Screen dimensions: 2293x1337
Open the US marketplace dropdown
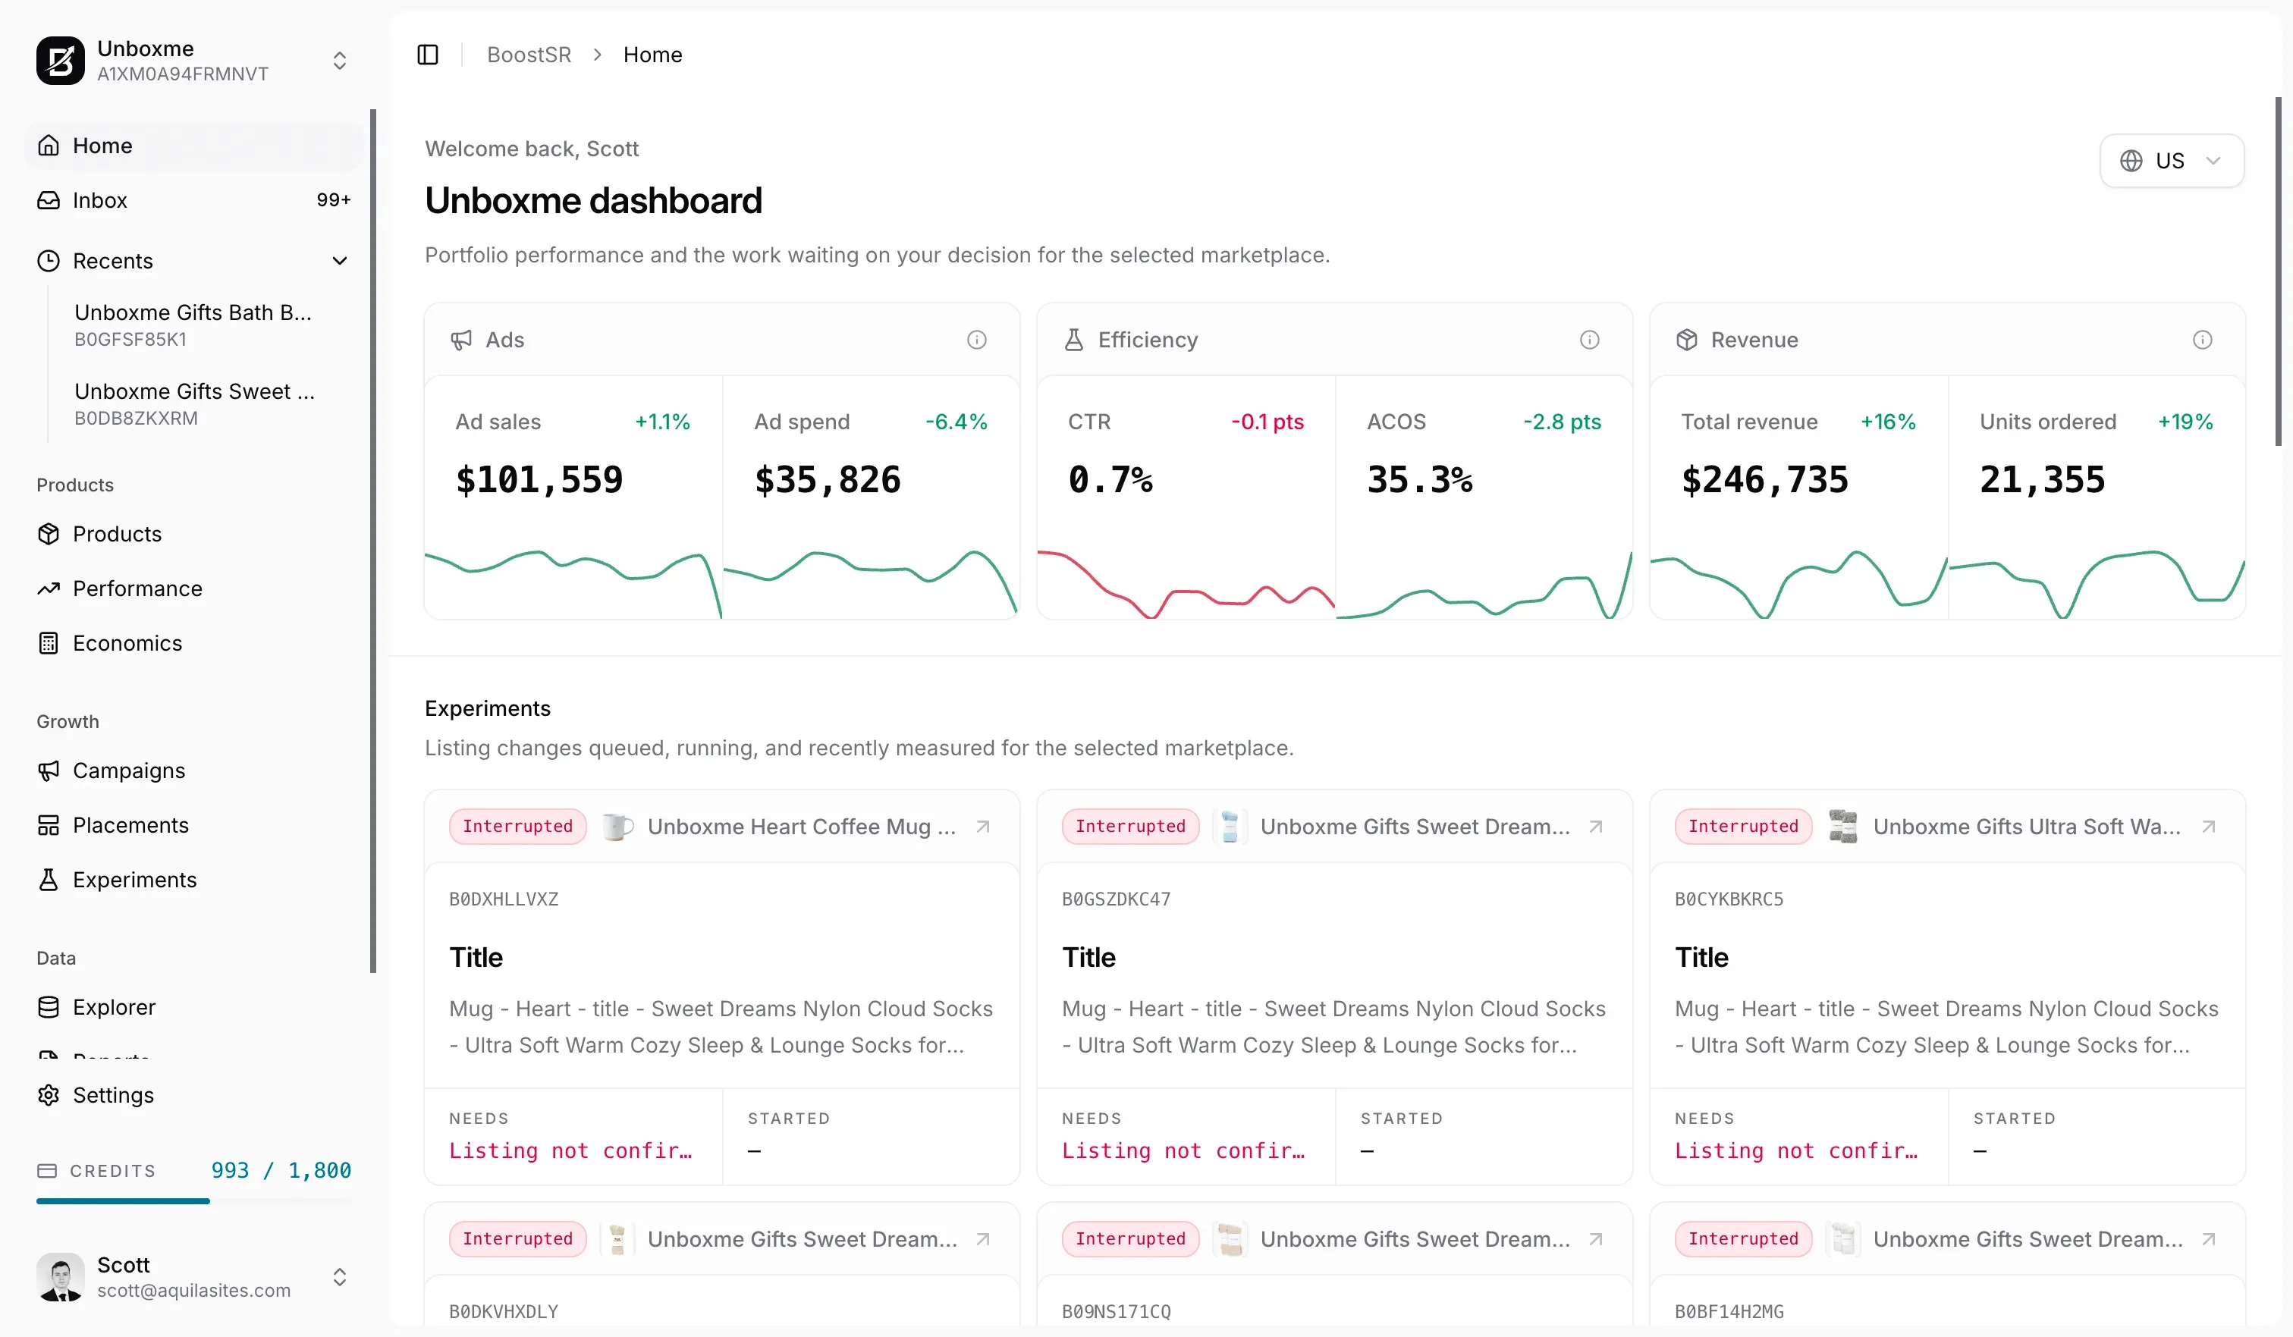2171,161
